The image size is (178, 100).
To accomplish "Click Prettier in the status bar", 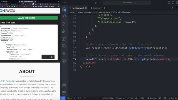I will (173, 98).
